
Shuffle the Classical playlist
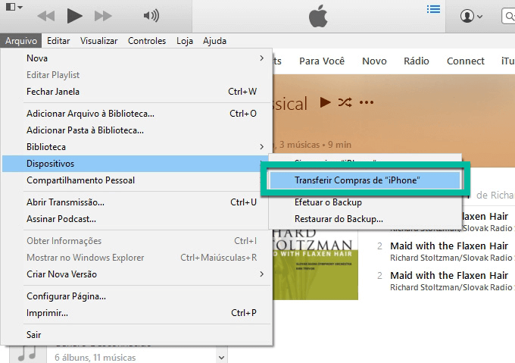(345, 102)
